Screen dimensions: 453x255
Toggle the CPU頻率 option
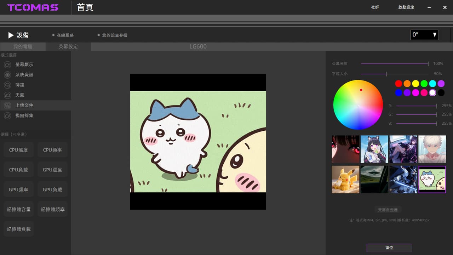coord(52,150)
